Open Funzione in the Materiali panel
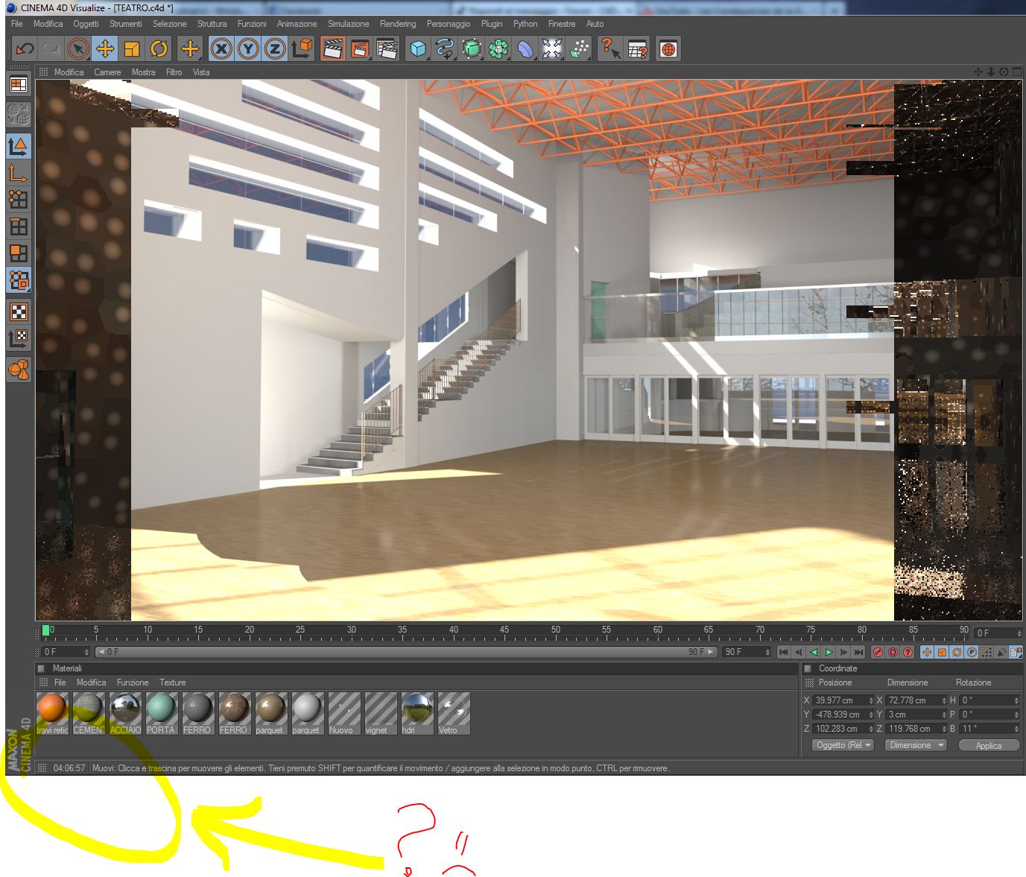The width and height of the screenshot is (1026, 877). tap(133, 683)
